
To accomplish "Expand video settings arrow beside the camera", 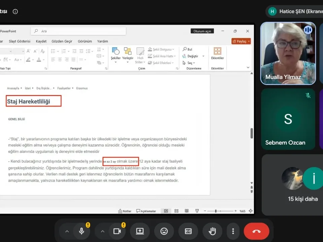I will point(103,231).
